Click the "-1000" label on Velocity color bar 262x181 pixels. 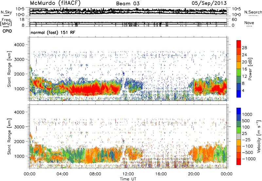click(x=249, y=159)
